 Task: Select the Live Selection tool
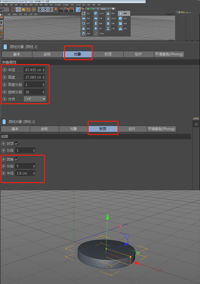tap(13, 10)
